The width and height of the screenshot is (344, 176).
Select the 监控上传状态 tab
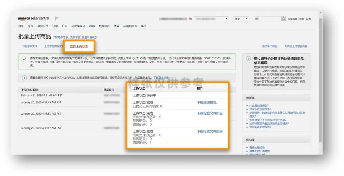pyautogui.click(x=79, y=46)
